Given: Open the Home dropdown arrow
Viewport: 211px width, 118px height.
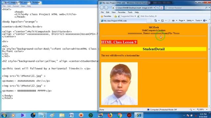Looking at the screenshot, I should point(159,20).
